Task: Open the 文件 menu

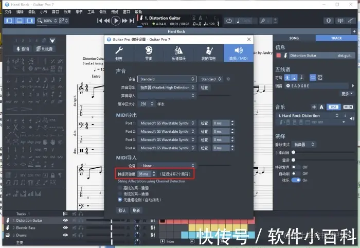Action: click(8, 12)
